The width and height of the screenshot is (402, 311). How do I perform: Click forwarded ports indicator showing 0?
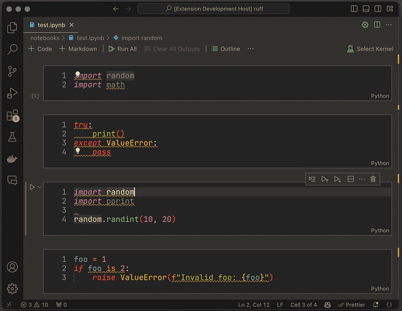(62, 305)
